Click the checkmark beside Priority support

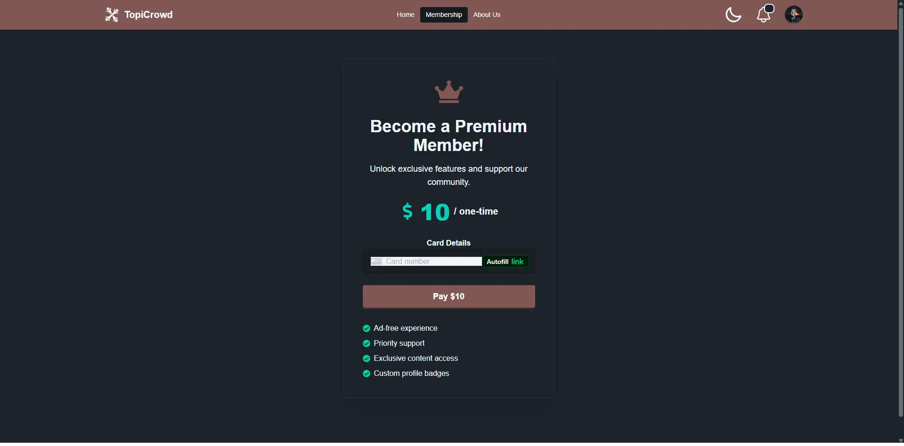pos(366,343)
